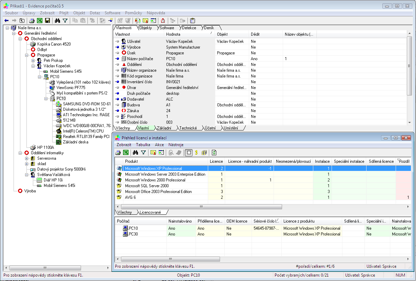Click the clipboard checklist icon
The image size is (416, 281).
(193, 20)
